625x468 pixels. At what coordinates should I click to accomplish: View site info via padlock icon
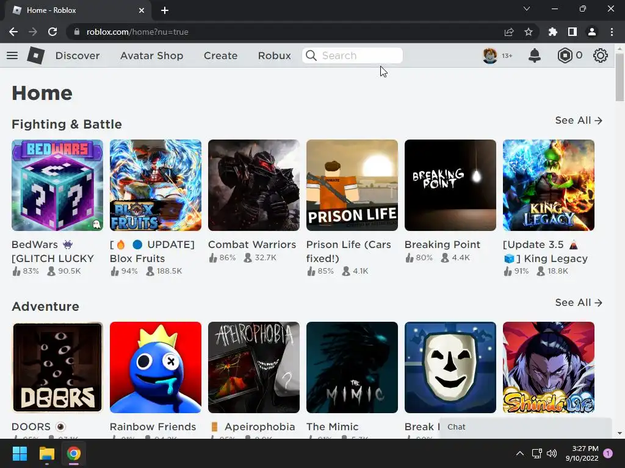[77, 32]
